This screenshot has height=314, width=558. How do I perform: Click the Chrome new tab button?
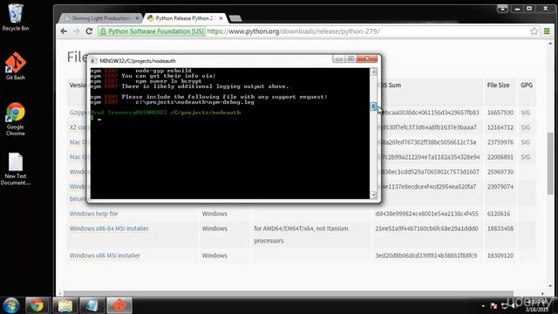(235, 18)
